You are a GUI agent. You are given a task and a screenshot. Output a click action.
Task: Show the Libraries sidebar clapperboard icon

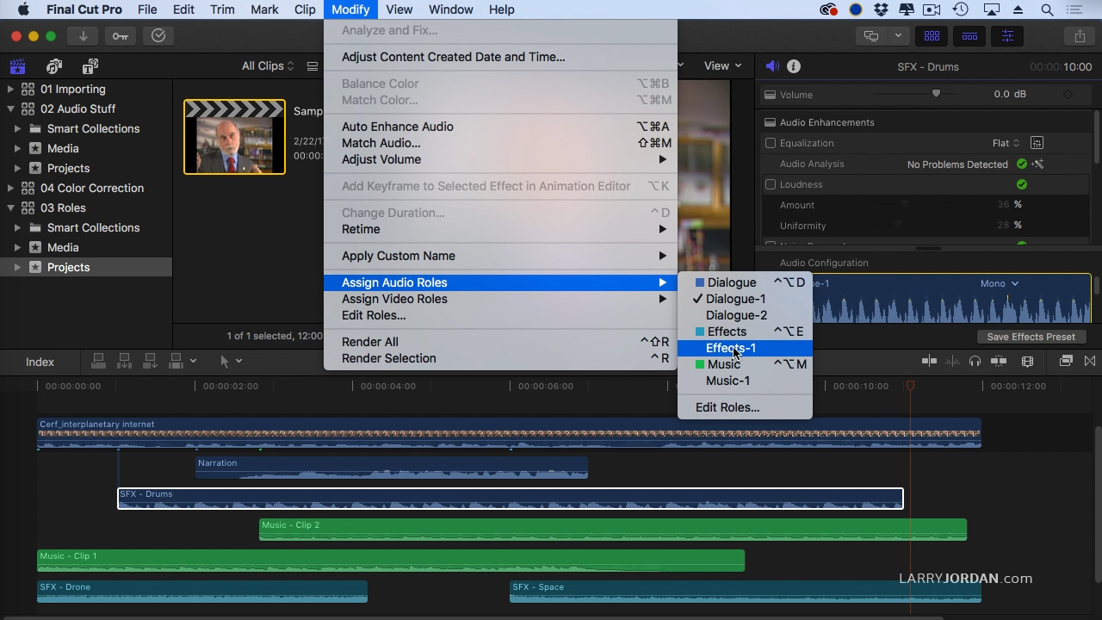pos(17,66)
